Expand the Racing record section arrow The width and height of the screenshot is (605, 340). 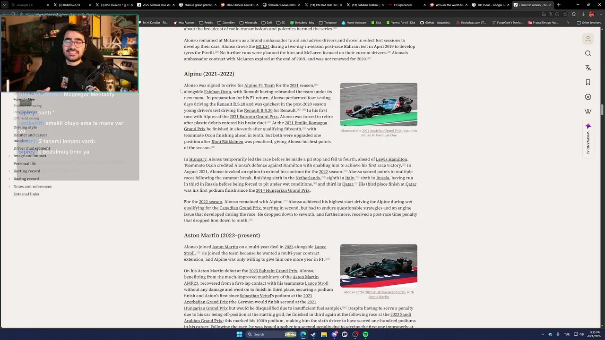click(9, 178)
